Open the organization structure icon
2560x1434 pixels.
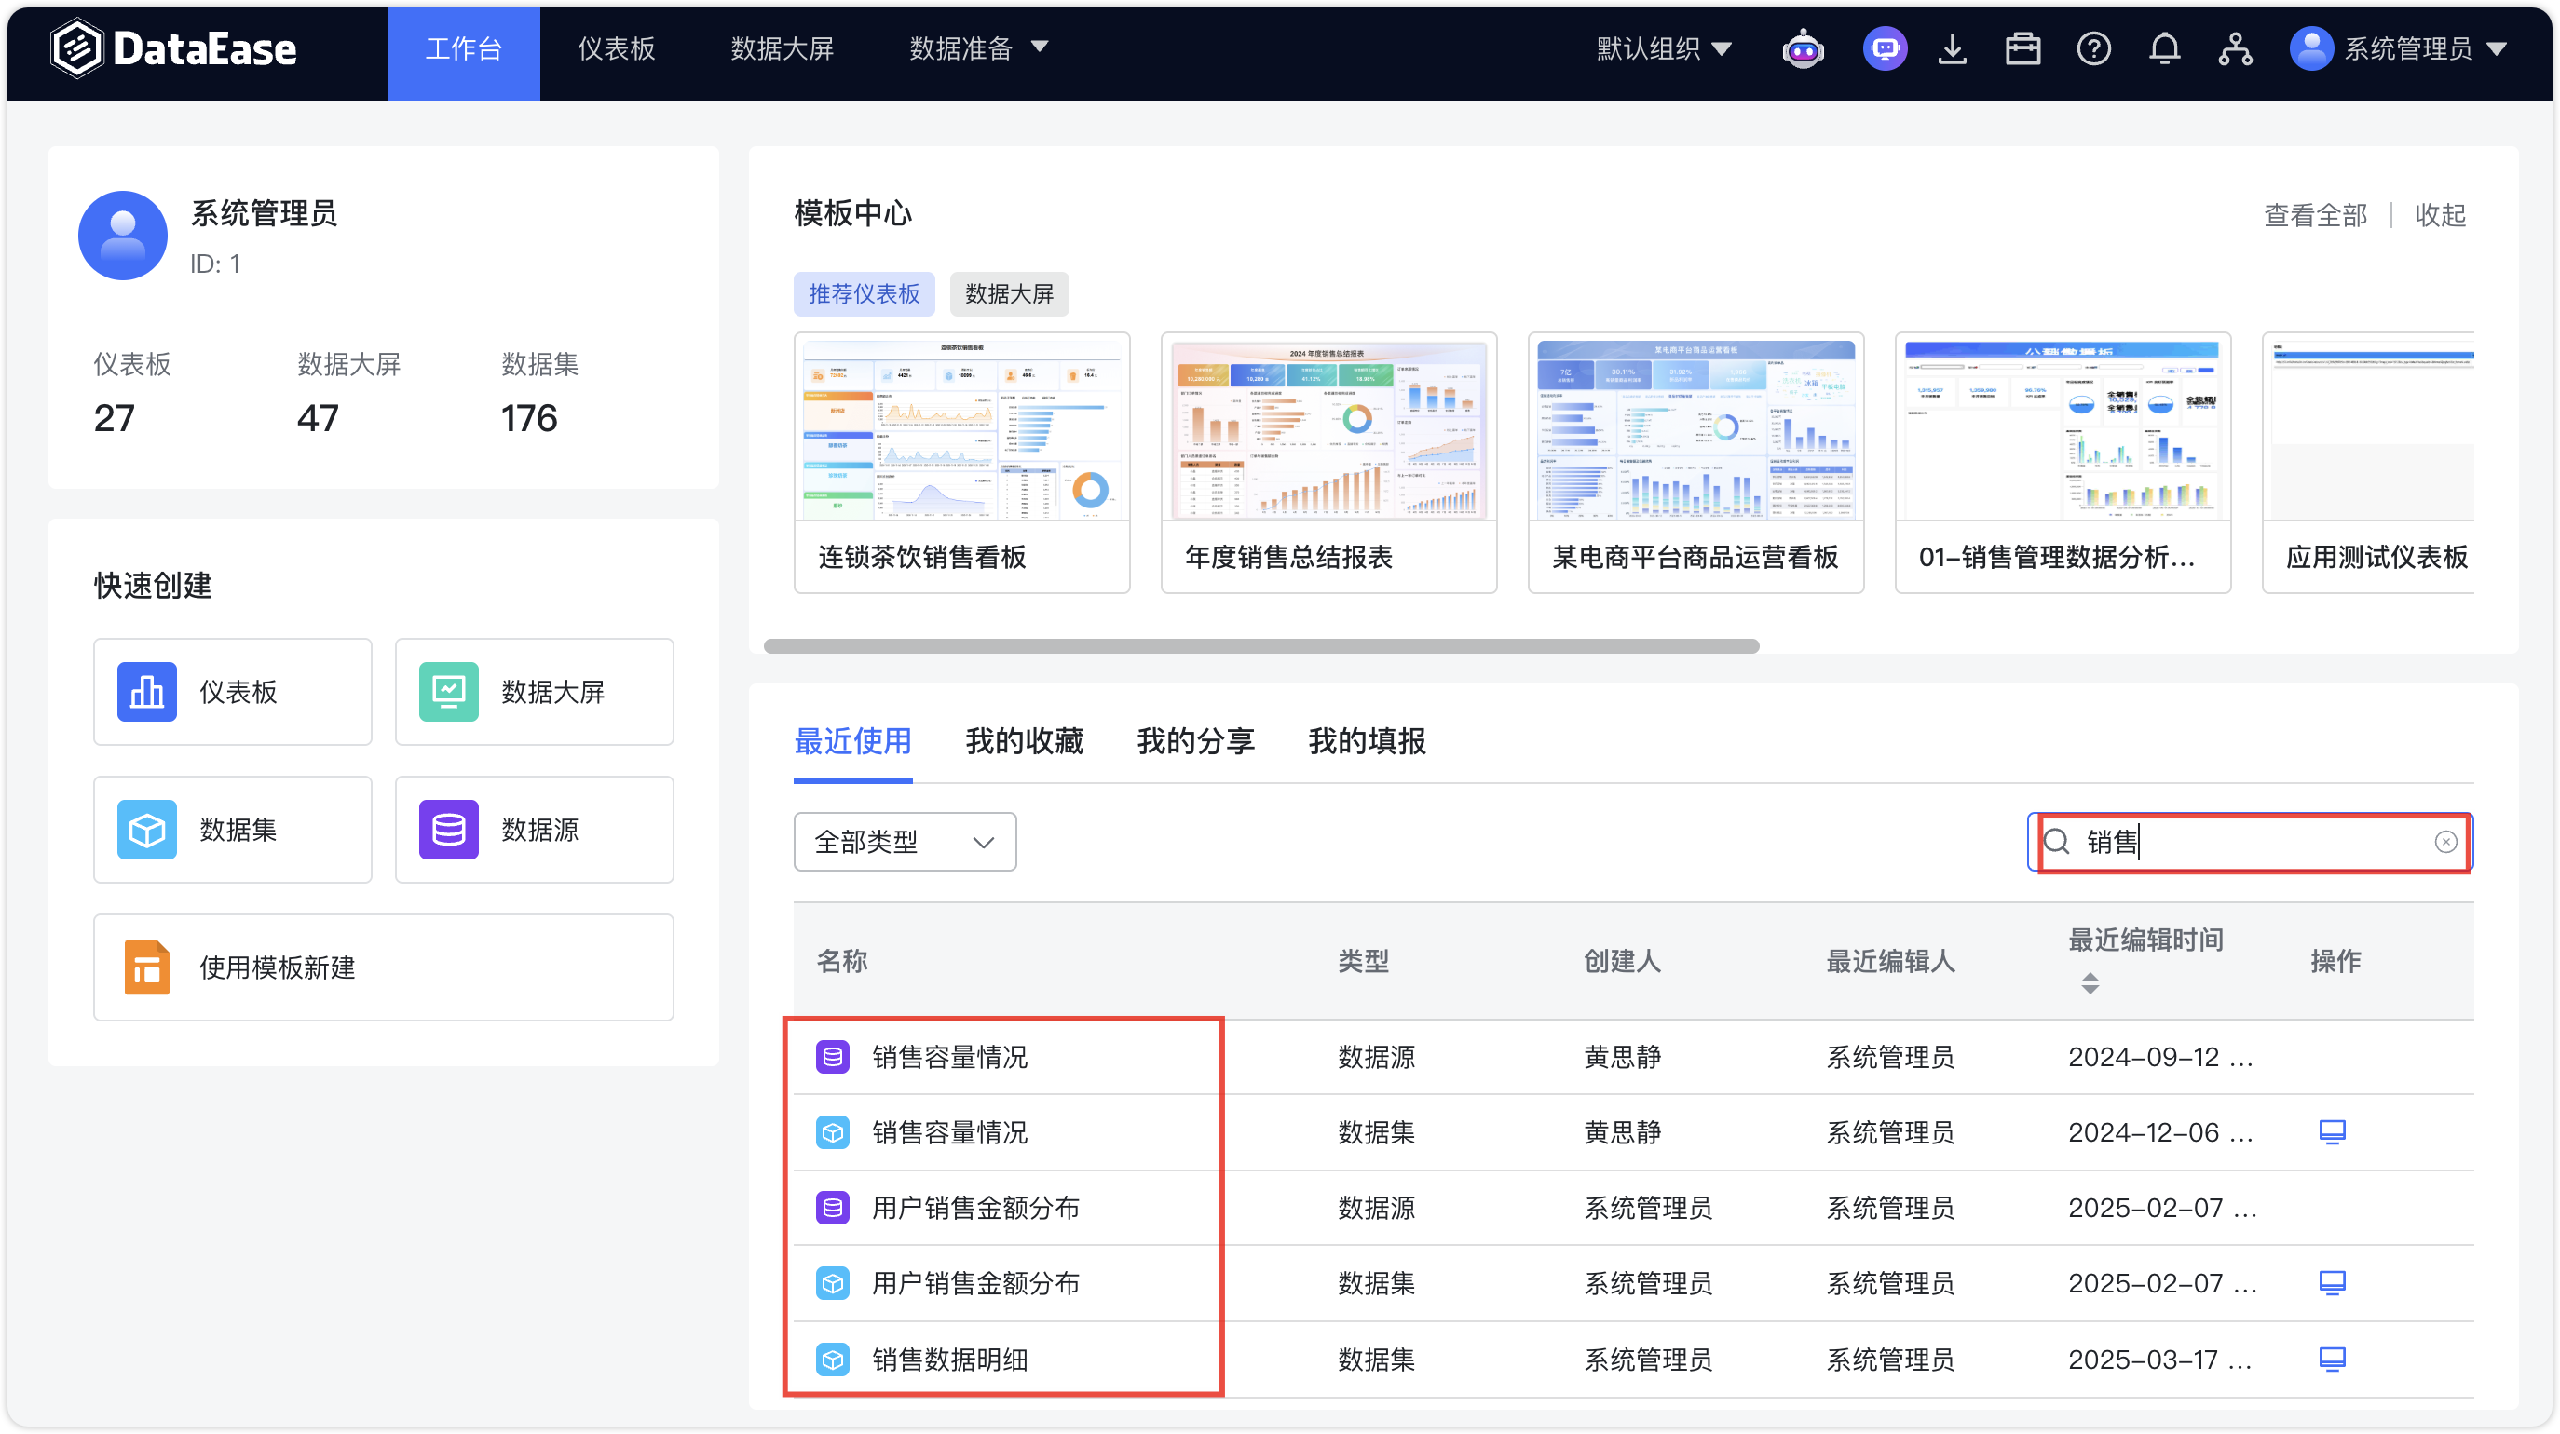pos(2235,47)
